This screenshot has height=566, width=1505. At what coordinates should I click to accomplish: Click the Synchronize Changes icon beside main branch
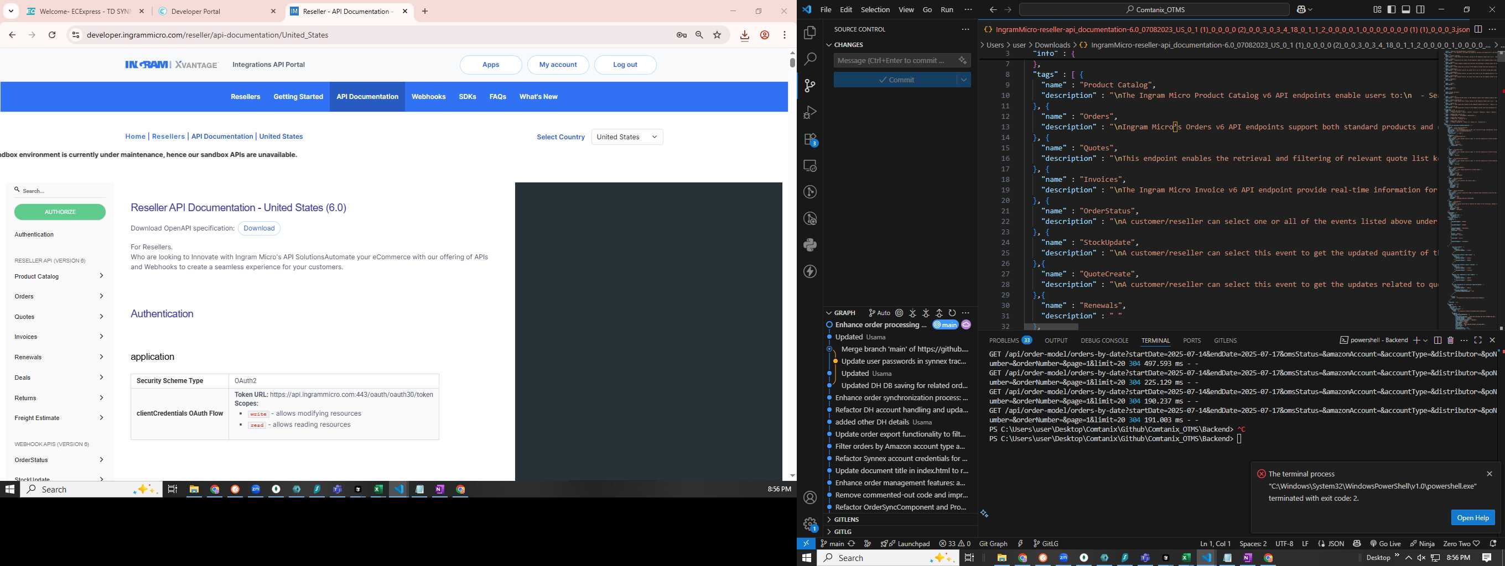click(x=851, y=543)
